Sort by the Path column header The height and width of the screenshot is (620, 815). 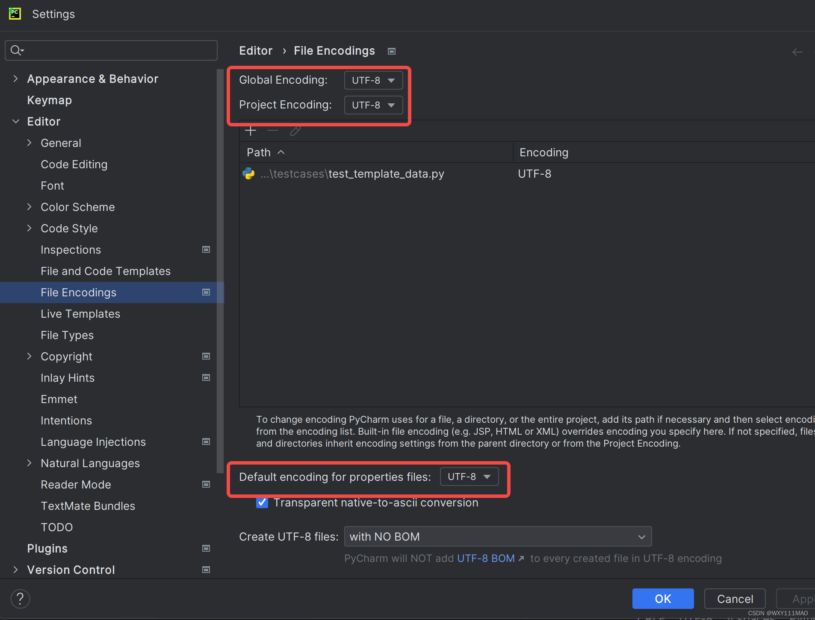click(376, 152)
